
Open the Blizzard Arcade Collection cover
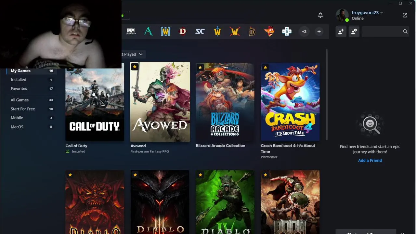coord(225,102)
